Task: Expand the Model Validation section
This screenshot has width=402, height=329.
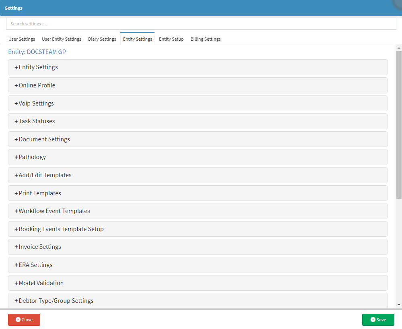Action: pos(198,283)
